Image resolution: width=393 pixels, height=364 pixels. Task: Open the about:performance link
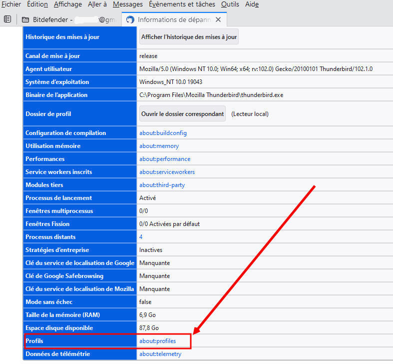click(x=165, y=159)
